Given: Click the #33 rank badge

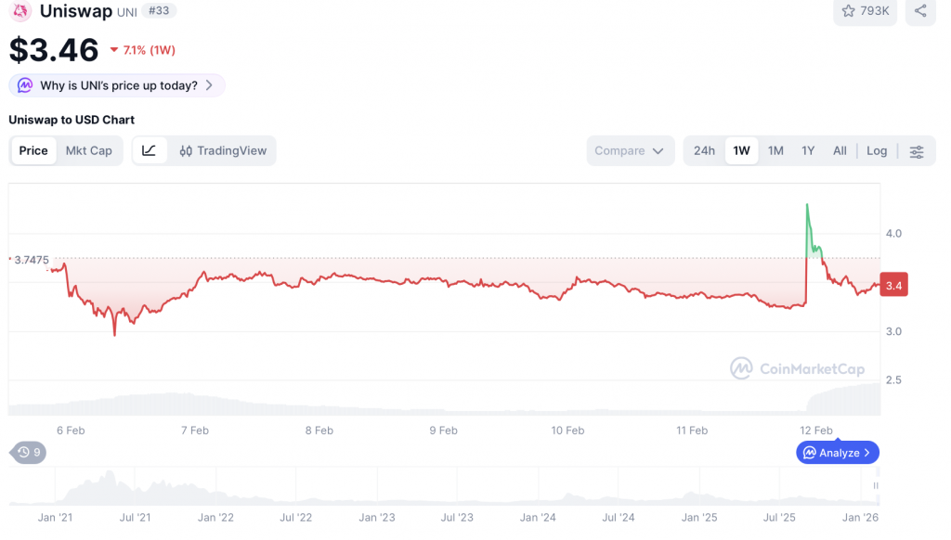Looking at the screenshot, I should point(161,11).
